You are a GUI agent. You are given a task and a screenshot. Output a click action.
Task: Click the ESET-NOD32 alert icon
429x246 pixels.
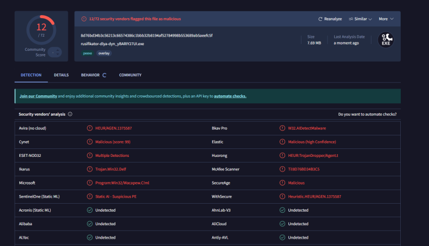[x=90, y=155]
